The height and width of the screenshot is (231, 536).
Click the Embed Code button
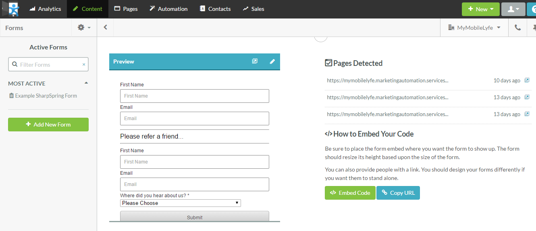pos(350,193)
